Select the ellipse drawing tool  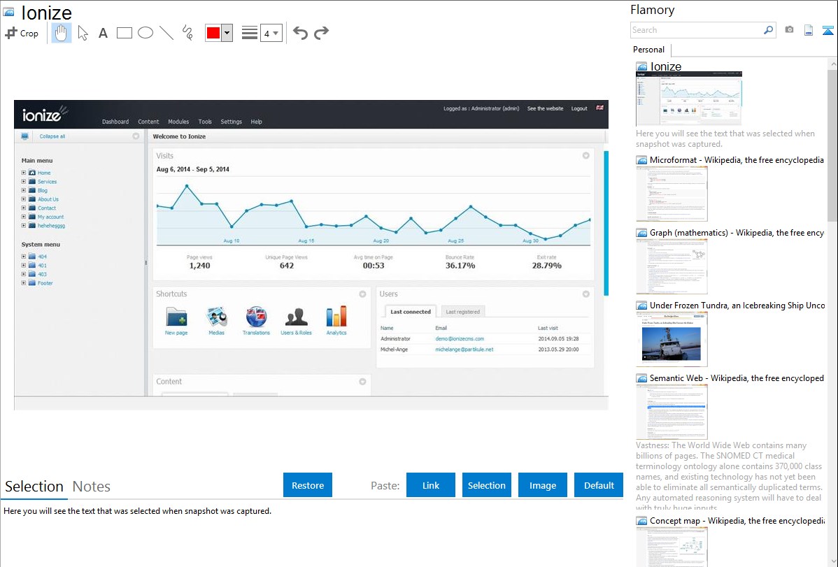(x=145, y=33)
